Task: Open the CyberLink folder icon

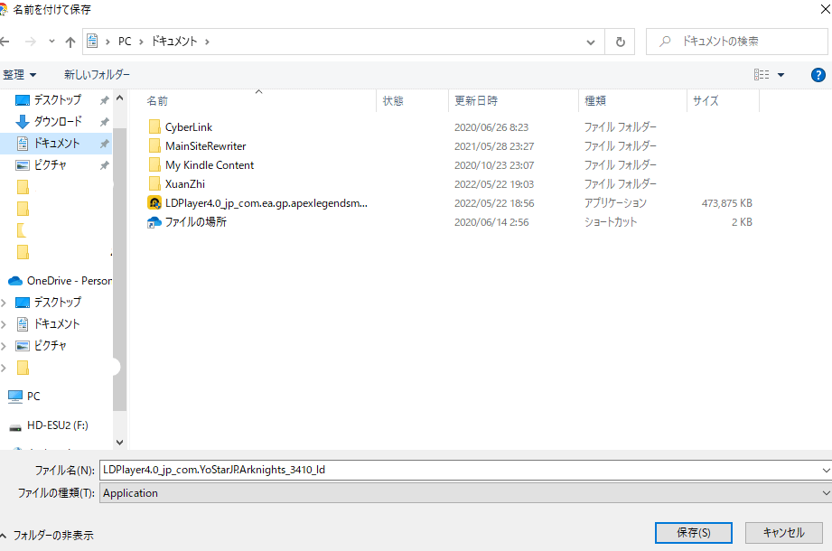Action: [x=155, y=126]
